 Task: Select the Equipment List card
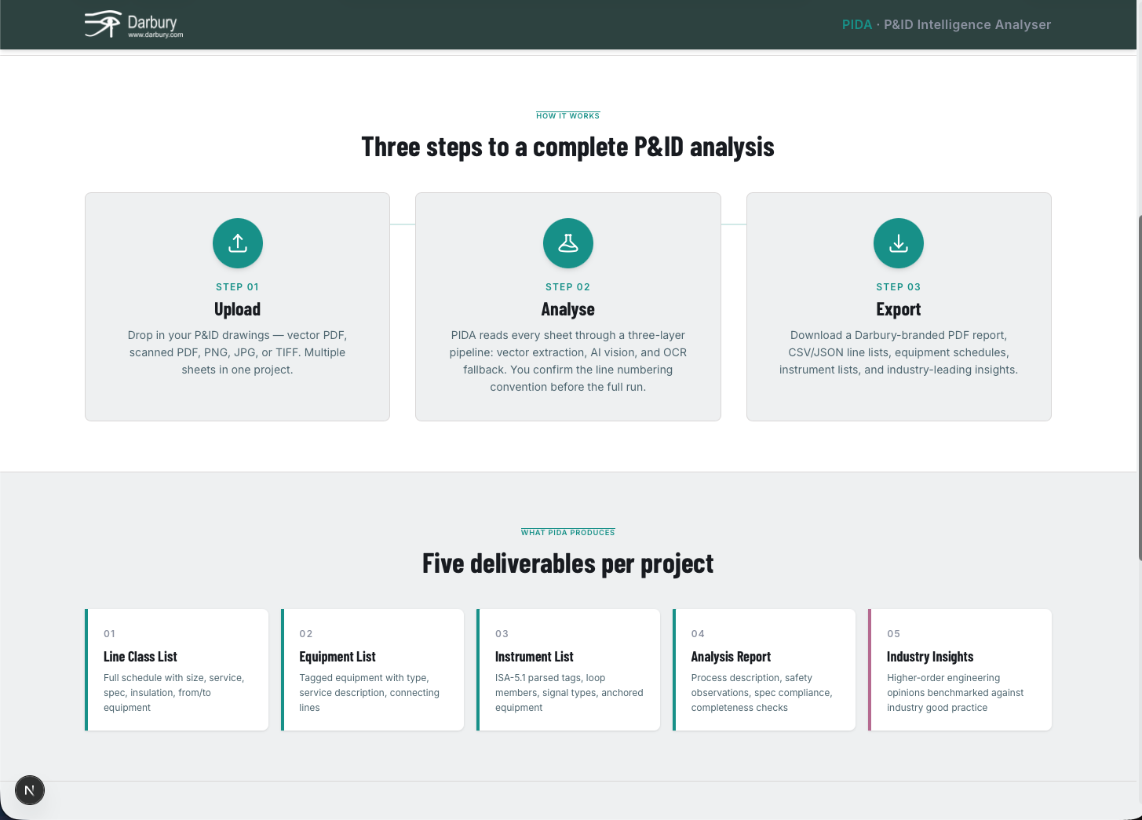[x=372, y=669]
